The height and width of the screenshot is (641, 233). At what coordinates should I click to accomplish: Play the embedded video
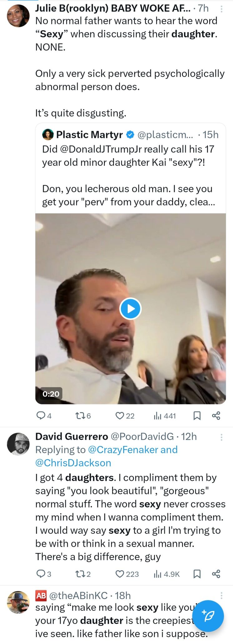(131, 309)
